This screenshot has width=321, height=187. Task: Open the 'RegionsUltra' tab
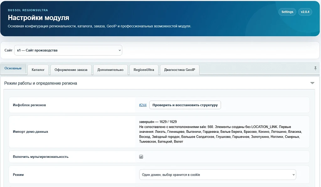pos(144,70)
